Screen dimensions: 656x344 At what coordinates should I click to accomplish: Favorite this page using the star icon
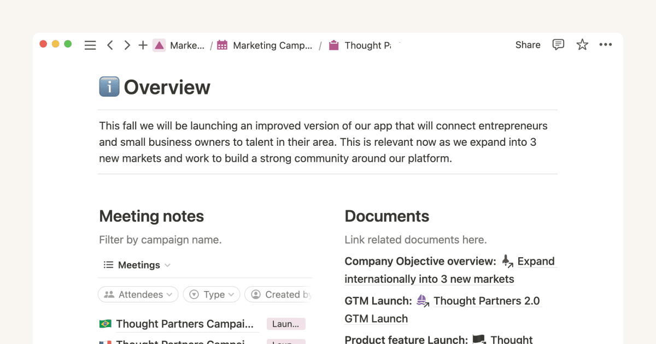[x=582, y=45]
